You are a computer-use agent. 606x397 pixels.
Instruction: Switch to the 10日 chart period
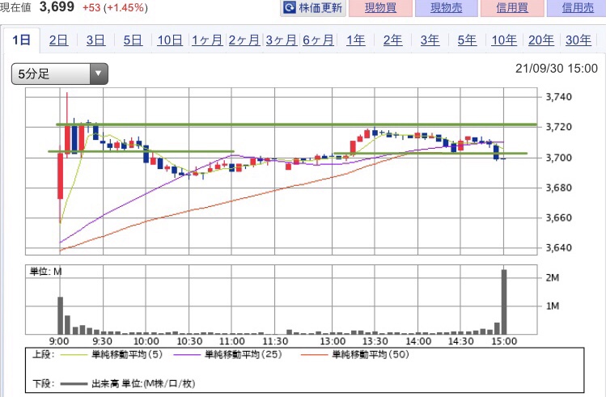170,40
